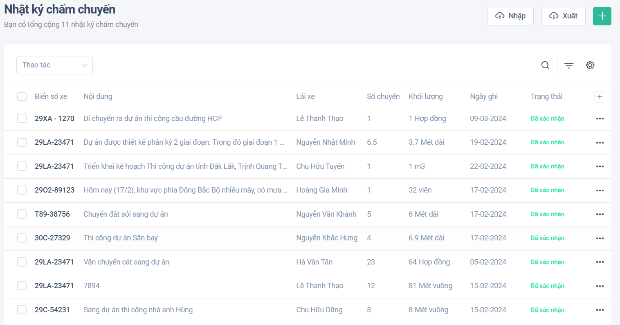Screen dimensions: 620x325
Task: Click the Nhập import button
Action: (510, 16)
